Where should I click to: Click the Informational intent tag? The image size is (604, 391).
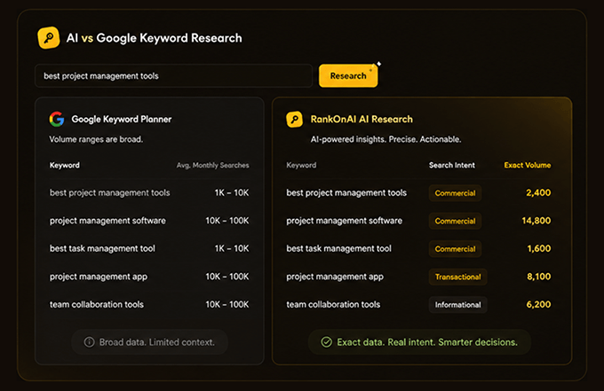458,305
